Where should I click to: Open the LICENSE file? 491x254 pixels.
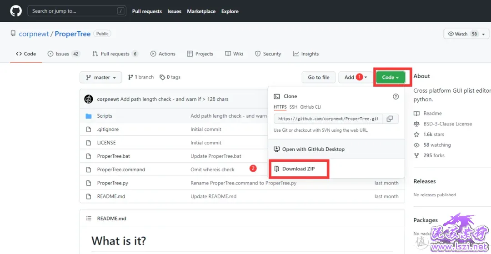pyautogui.click(x=106, y=143)
